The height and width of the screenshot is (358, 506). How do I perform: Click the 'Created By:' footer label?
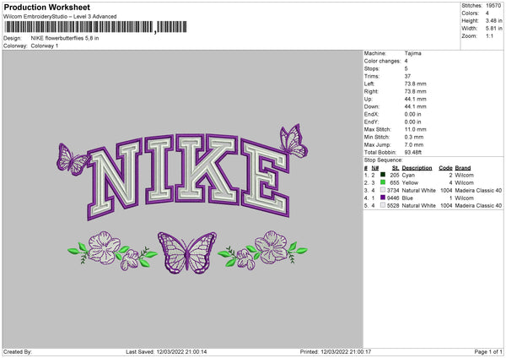18,351
